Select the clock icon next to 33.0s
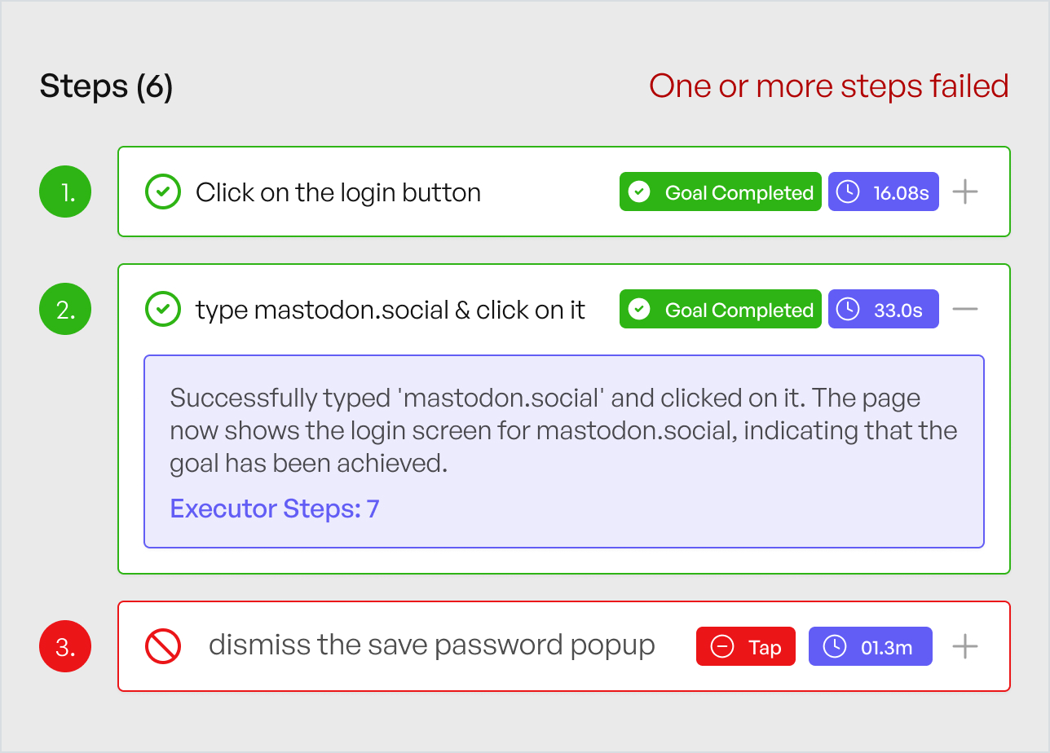Viewport: 1050px width, 753px height. [x=848, y=309]
